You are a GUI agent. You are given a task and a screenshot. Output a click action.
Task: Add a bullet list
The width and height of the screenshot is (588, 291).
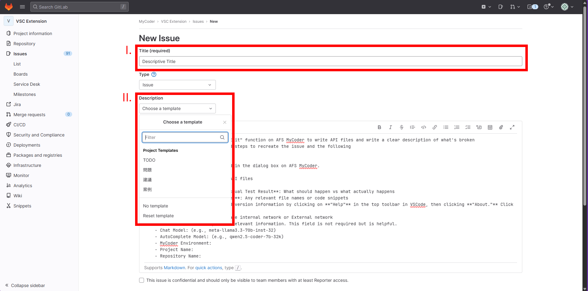point(446,127)
